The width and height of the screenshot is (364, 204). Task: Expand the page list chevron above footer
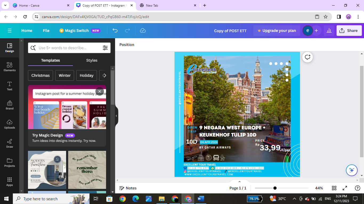(x=239, y=182)
